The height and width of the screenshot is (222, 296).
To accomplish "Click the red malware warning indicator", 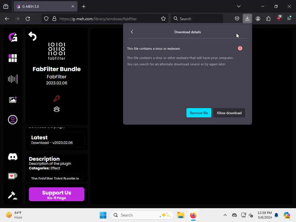I will [240, 48].
